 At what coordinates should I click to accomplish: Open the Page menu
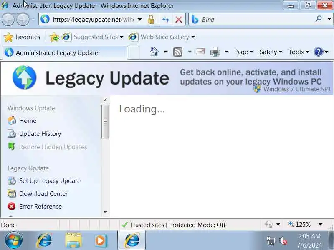tap(244, 52)
